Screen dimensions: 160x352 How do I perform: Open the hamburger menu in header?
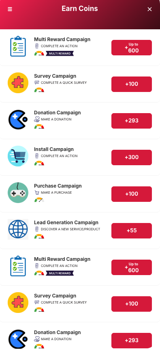click(x=10, y=9)
